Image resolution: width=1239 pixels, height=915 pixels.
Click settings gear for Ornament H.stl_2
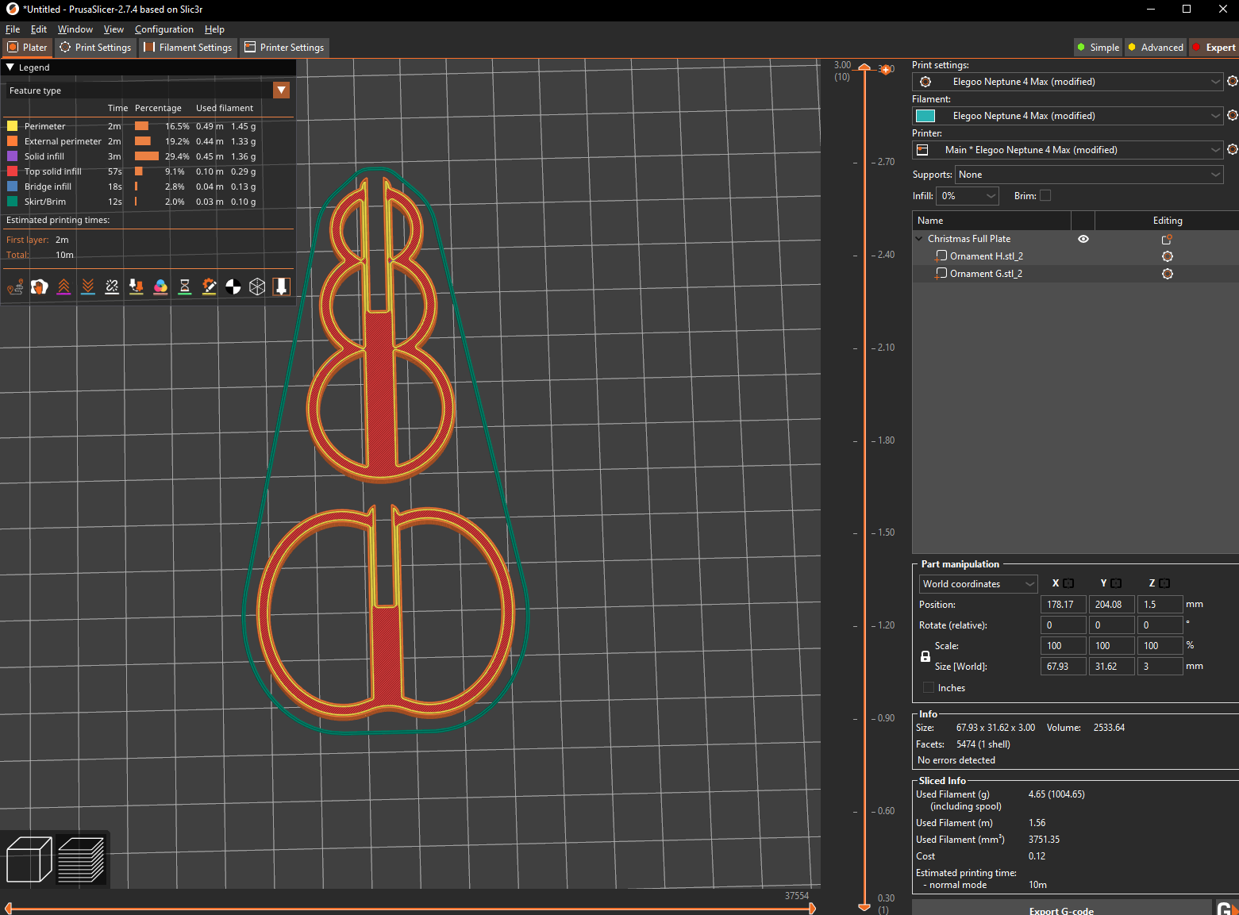[1167, 256]
